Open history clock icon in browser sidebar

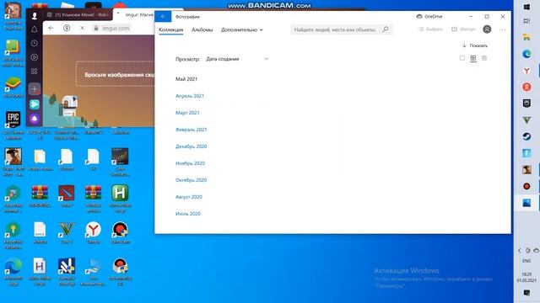[34, 43]
